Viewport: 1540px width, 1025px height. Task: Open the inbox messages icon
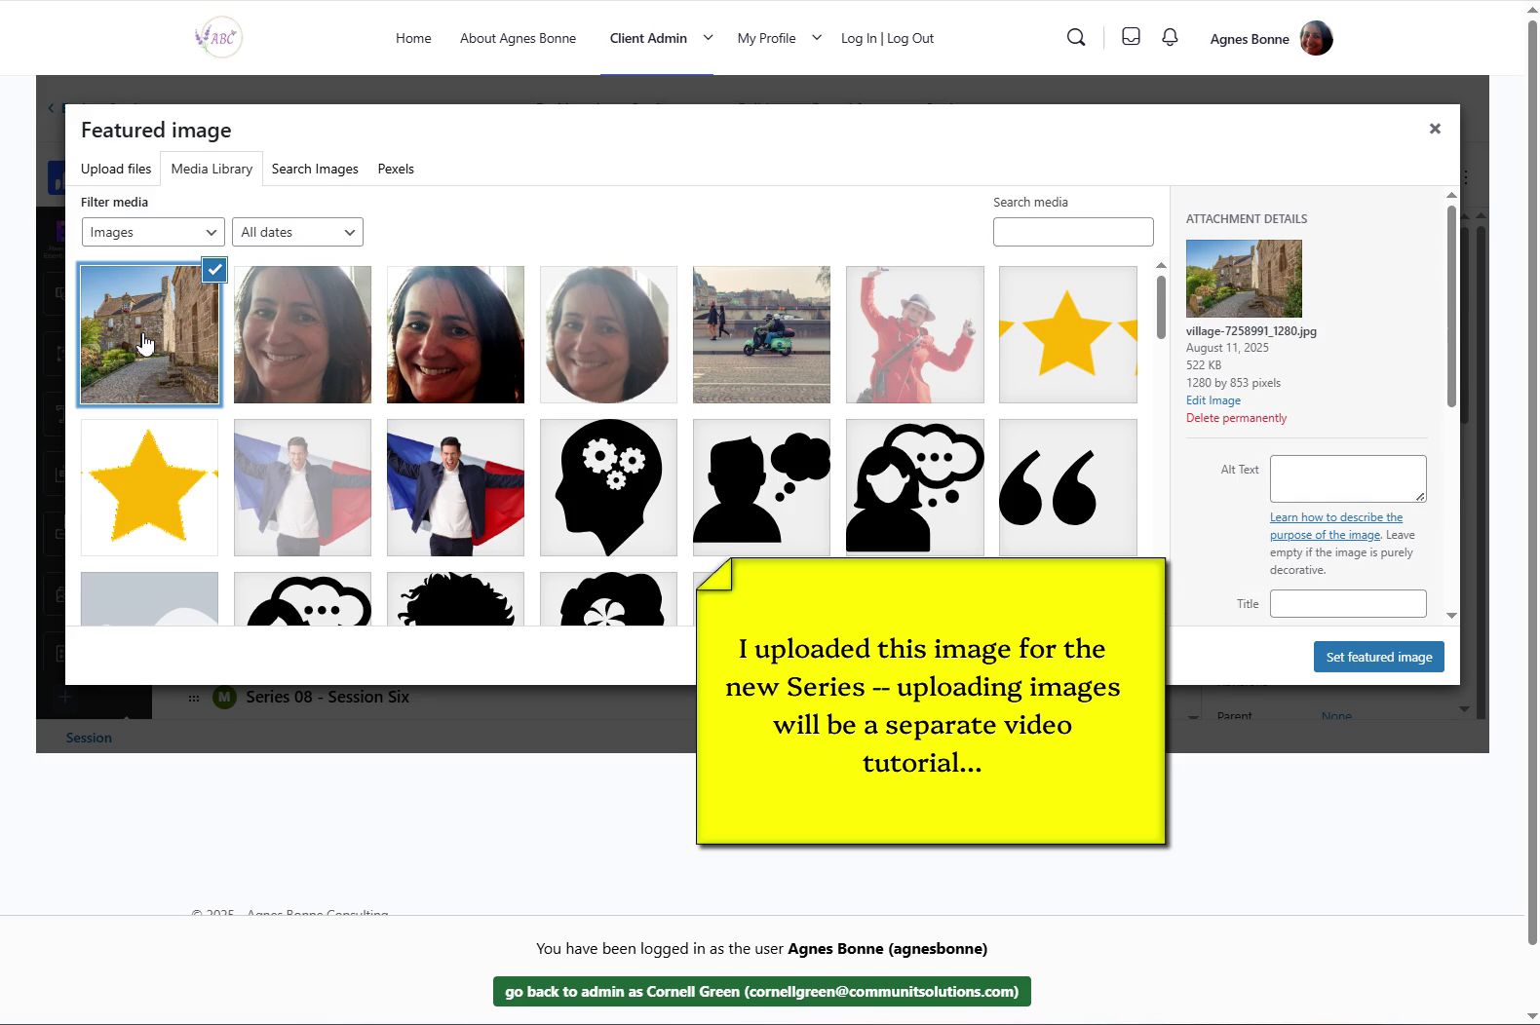(x=1131, y=37)
